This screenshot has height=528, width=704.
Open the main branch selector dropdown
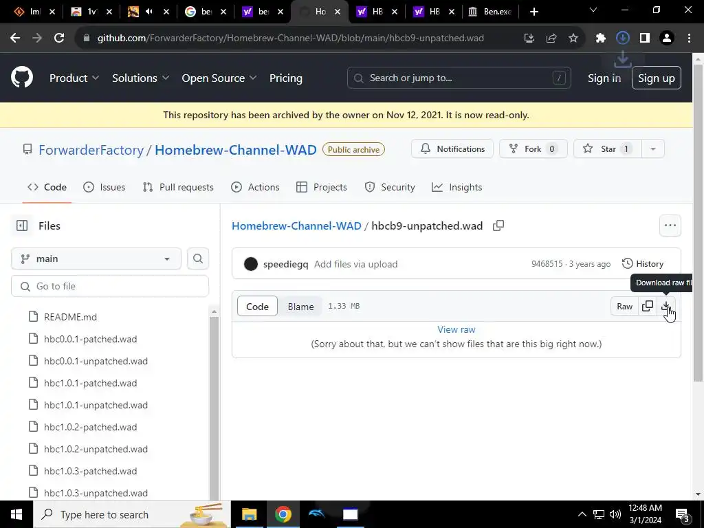(x=96, y=258)
